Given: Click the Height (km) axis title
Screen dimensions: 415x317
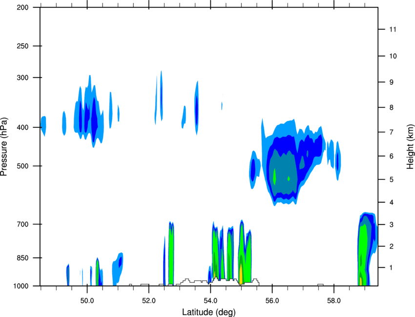Looking at the screenshot, I should pos(410,146).
